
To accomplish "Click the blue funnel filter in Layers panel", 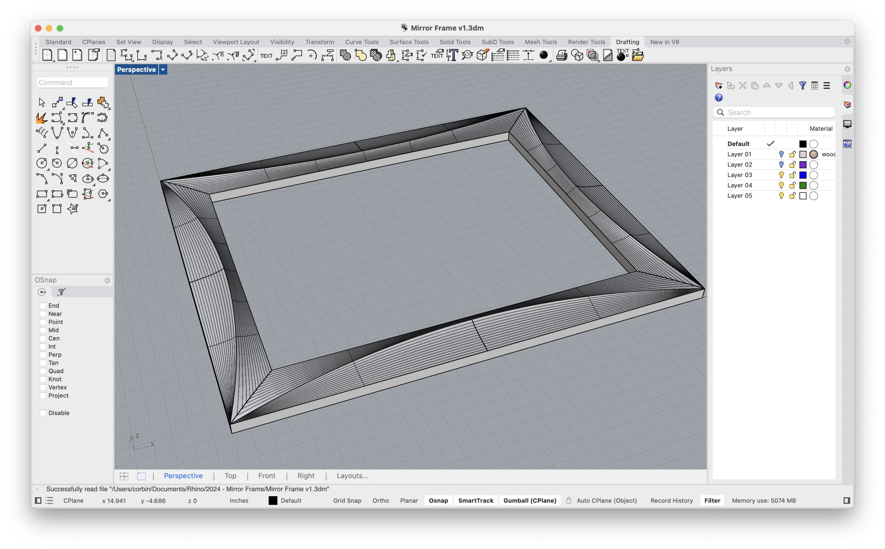I will click(802, 85).
